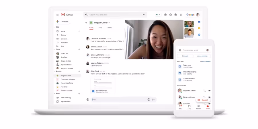The image size is (258, 129).
Task: Open search options dropdown arrow
Action: tap(144, 15)
